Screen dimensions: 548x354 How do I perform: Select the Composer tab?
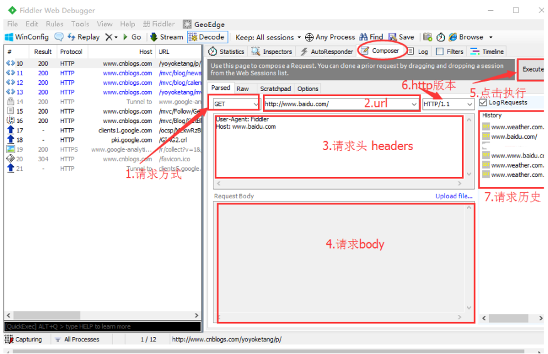point(381,51)
